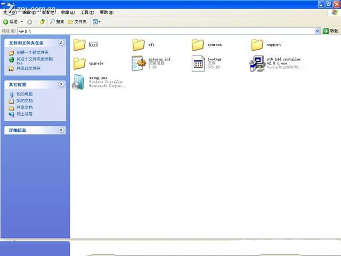Click the drive icon in address bar
The width and height of the screenshot is (341, 256).
(21, 31)
